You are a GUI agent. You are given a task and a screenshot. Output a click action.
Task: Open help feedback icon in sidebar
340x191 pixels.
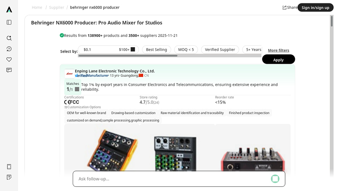coord(9,177)
